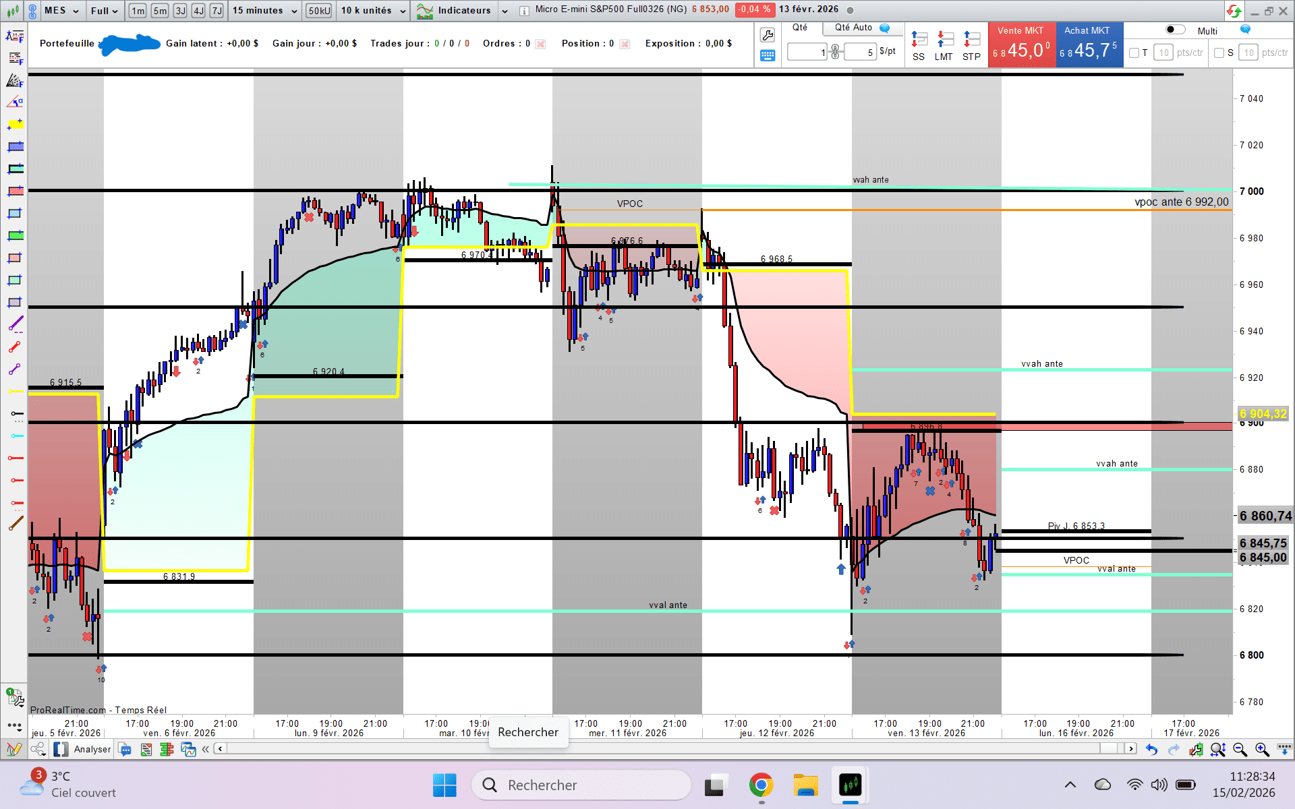Open the 15 minutes timeframe dropdown
This screenshot has height=809, width=1295.
[264, 10]
